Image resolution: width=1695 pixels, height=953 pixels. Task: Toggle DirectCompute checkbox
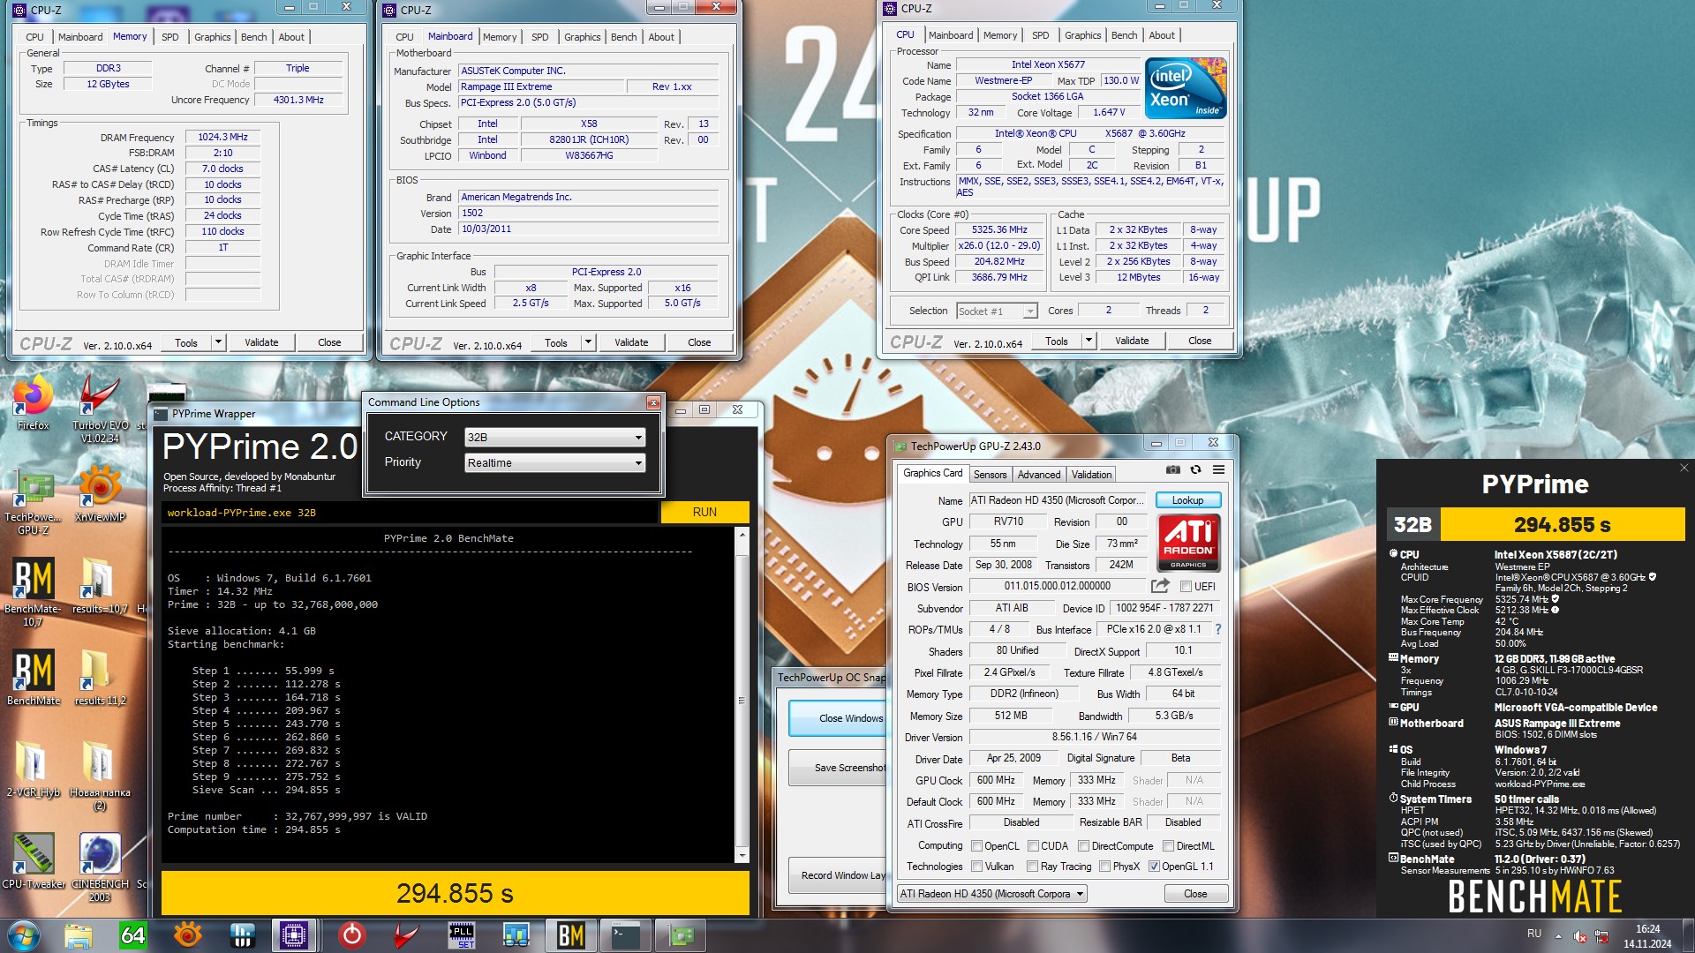pos(1083,846)
